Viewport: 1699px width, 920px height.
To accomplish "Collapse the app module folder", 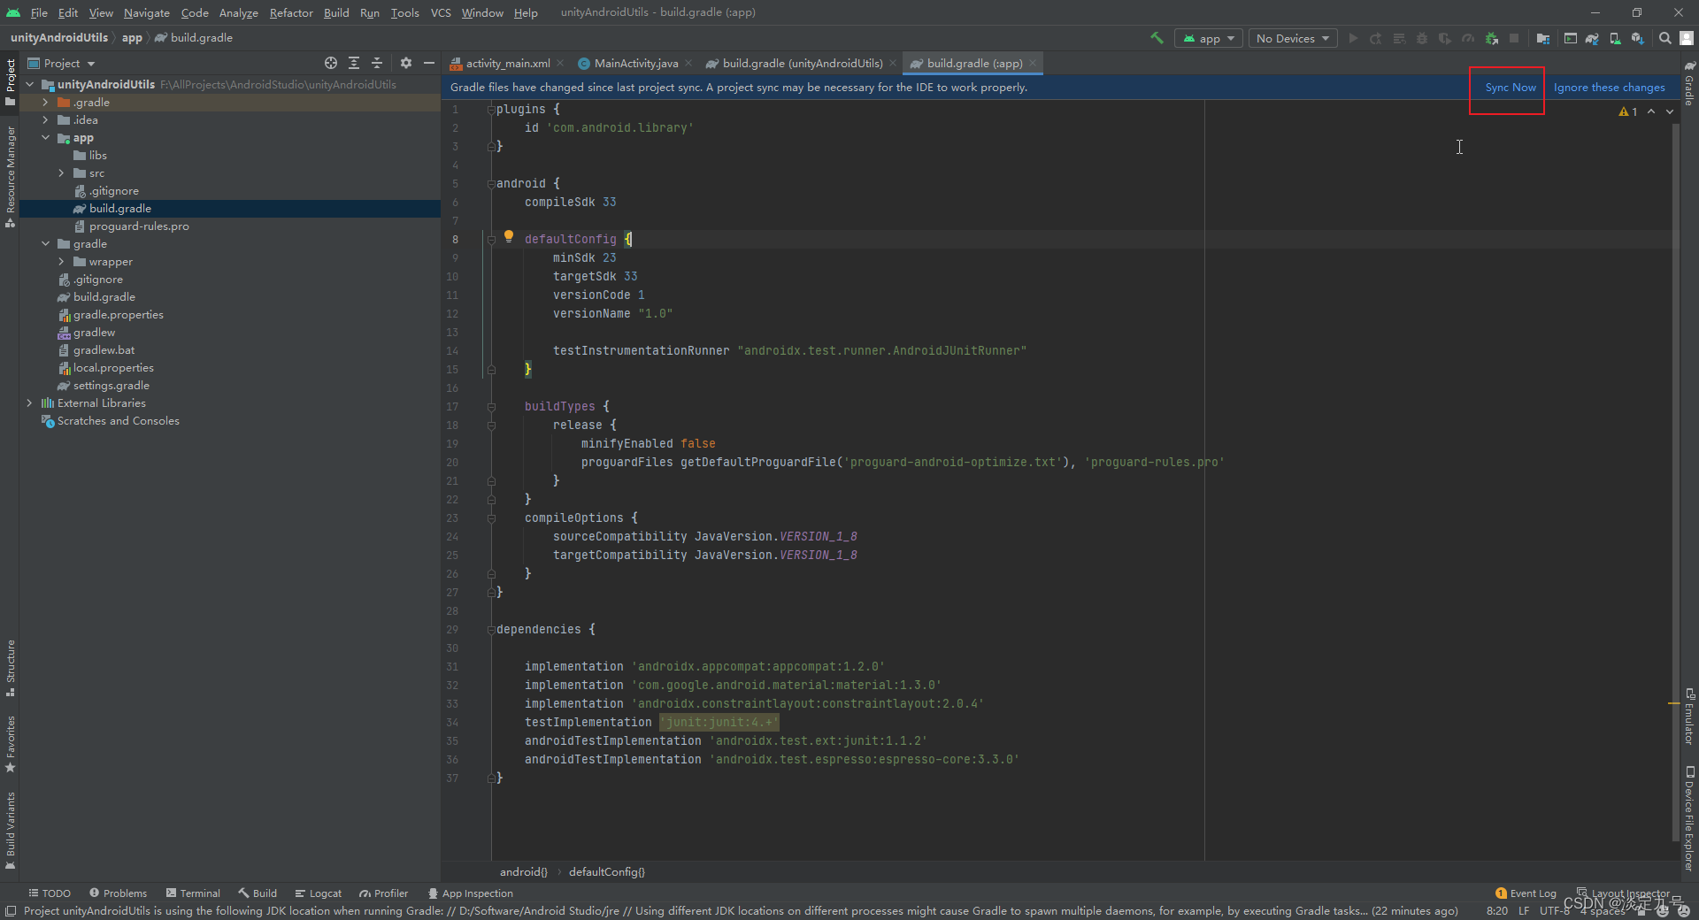I will (45, 138).
